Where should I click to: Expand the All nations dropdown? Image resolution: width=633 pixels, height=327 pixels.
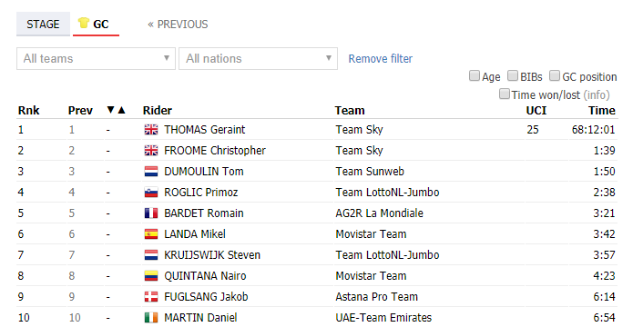[x=259, y=58]
